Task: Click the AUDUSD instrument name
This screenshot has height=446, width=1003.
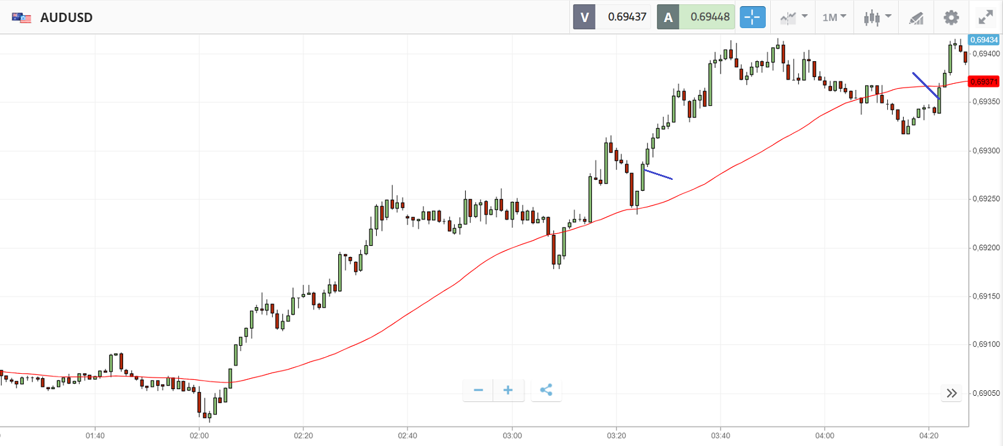Action: click(x=66, y=18)
